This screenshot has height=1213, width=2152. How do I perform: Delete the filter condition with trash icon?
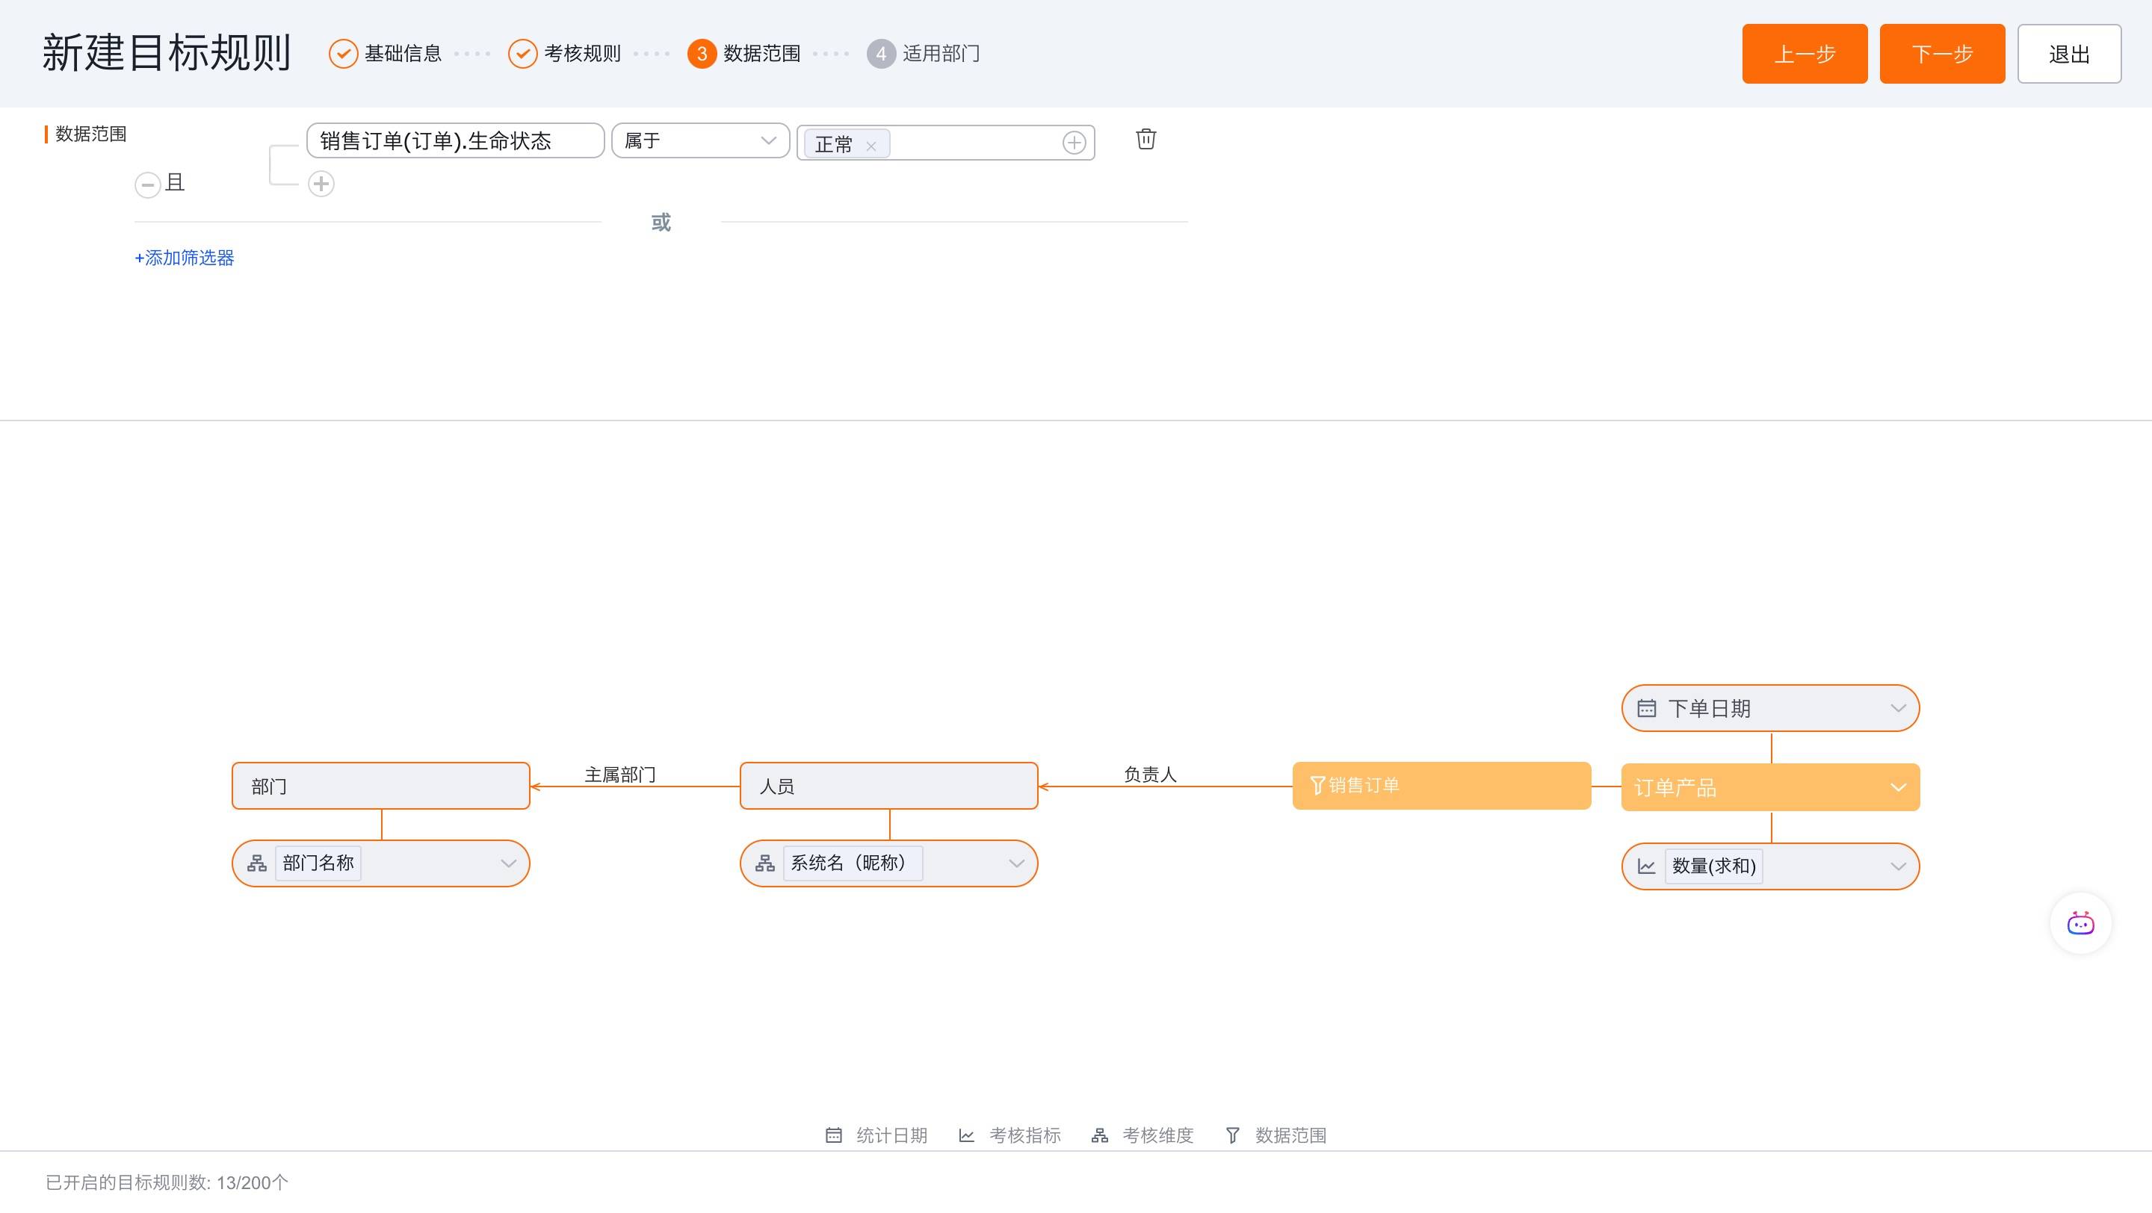coord(1145,139)
